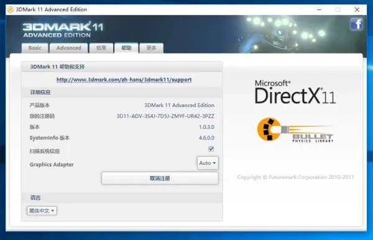The width and height of the screenshot is (373, 240).
Task: Select the 帮助 tab
Action: click(126, 48)
